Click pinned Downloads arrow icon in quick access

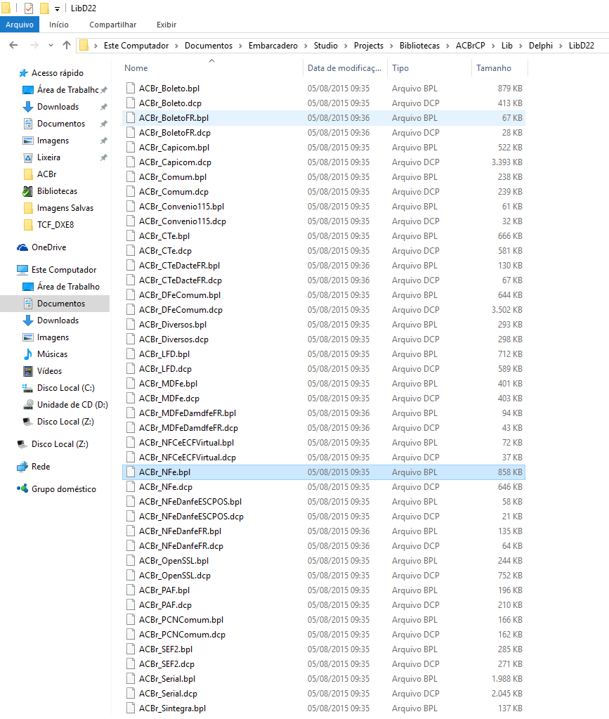click(28, 107)
